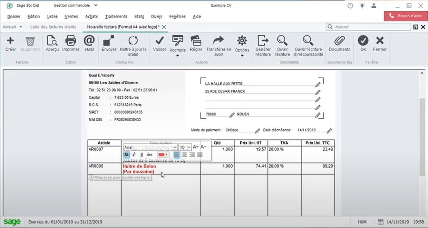The height and width of the screenshot is (228, 428).
Task: Click Cliquez ici pour ajouter une ligne
Action: (119, 177)
